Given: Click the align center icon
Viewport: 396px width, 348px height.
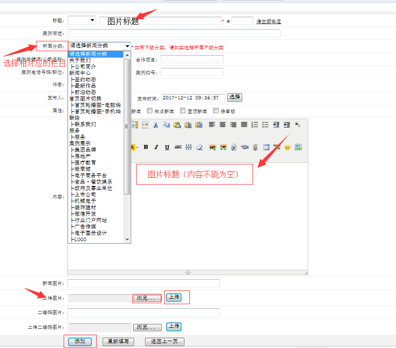Looking at the screenshot, I should (x=222, y=125).
